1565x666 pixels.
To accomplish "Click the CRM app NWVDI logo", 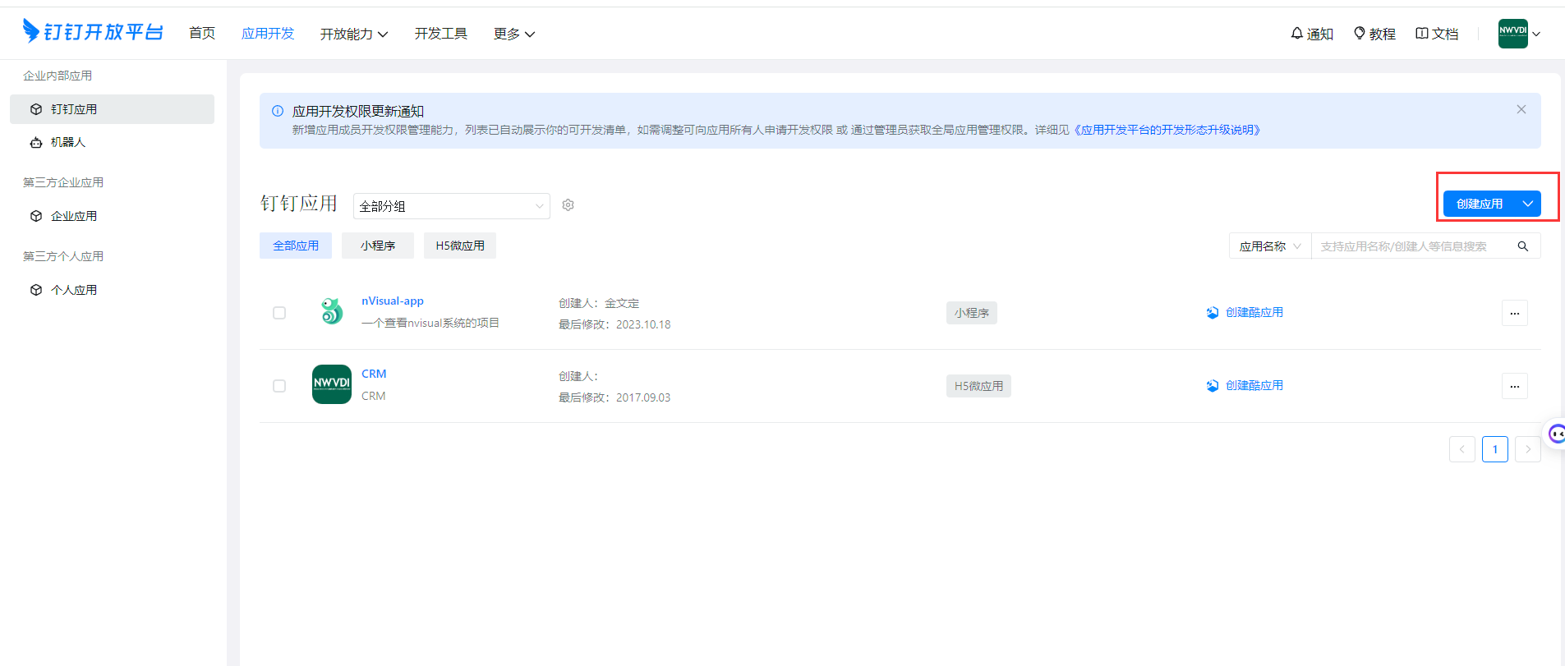I will pos(332,384).
